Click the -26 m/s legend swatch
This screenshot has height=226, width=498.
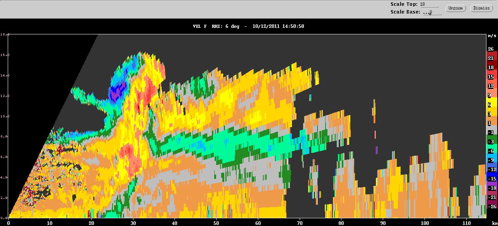tap(491, 207)
